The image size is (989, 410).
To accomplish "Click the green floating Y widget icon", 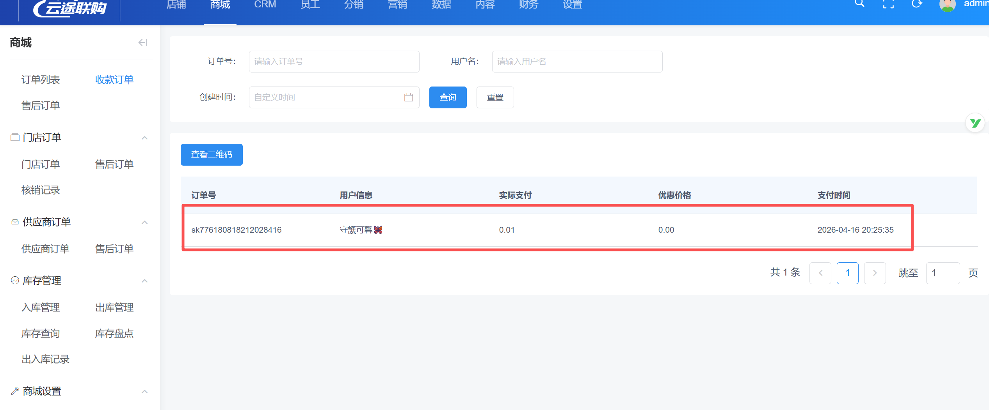I will (x=975, y=124).
